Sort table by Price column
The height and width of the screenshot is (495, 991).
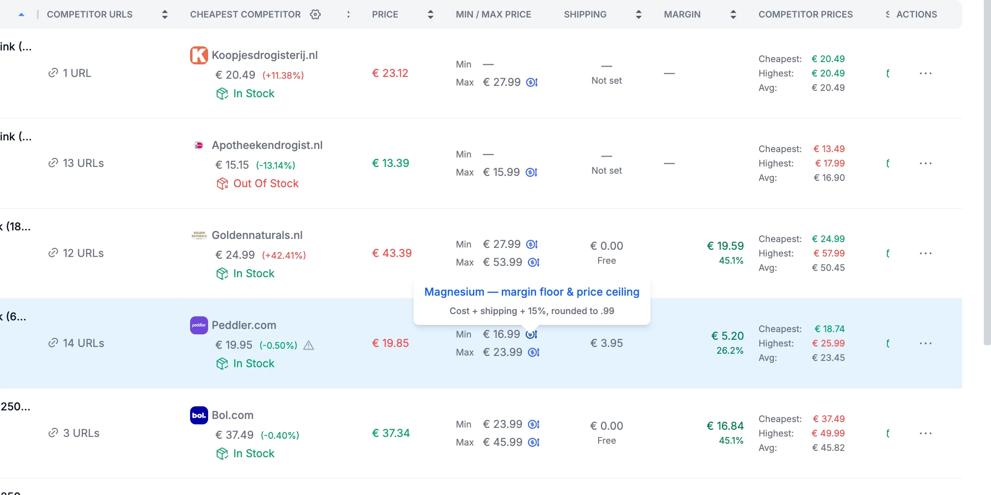[431, 14]
